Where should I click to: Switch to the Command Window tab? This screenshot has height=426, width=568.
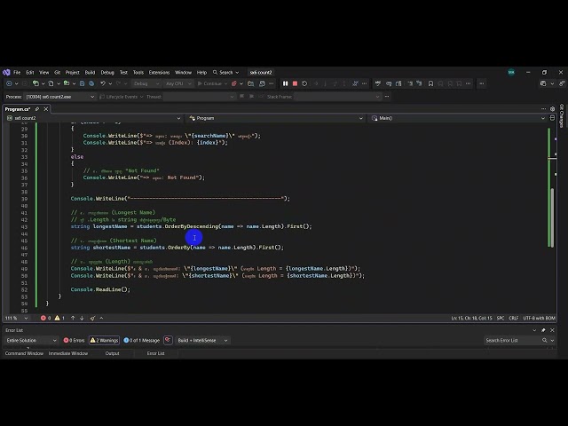[24, 353]
